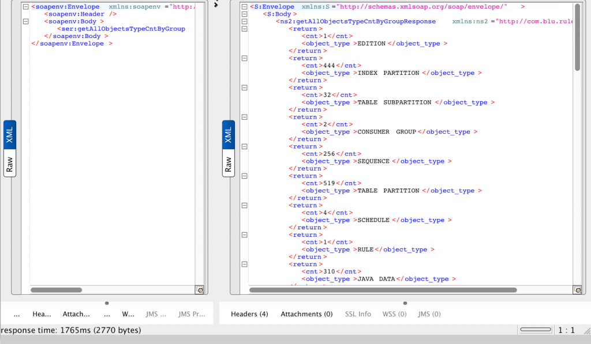
Task: Click the 1 : 1 cursor position indicator
Action: 567,330
